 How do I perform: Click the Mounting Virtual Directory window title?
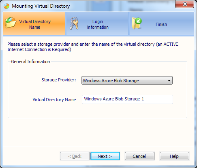(x=41, y=6)
